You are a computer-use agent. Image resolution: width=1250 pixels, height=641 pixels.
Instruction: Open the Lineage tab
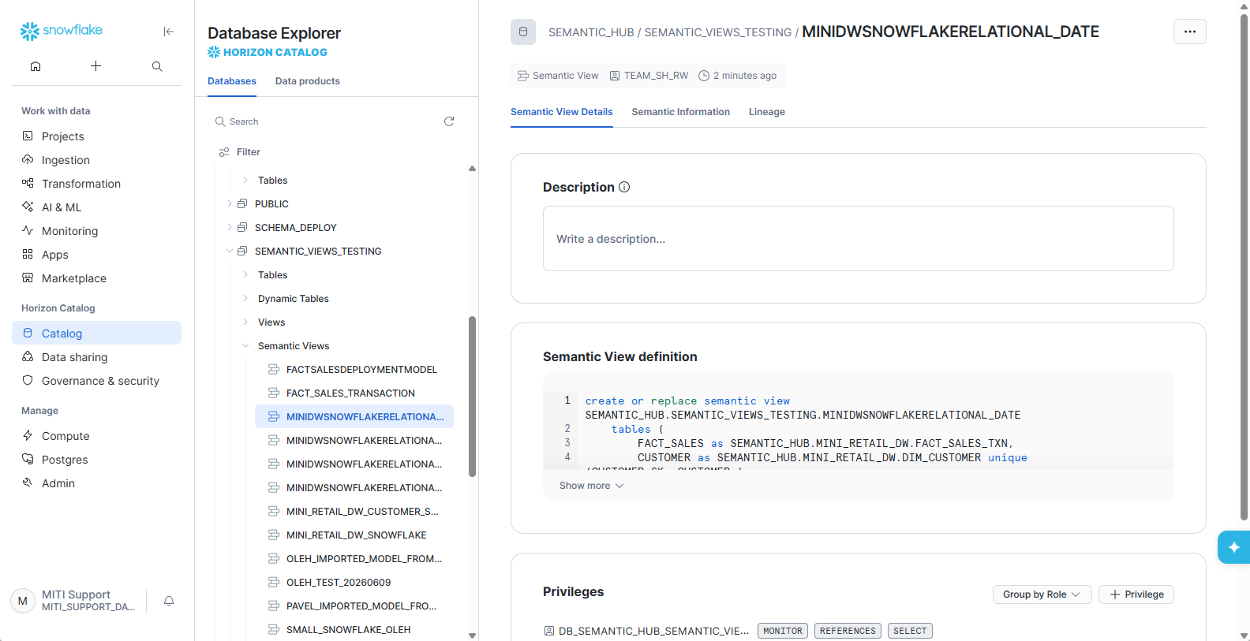click(x=767, y=112)
